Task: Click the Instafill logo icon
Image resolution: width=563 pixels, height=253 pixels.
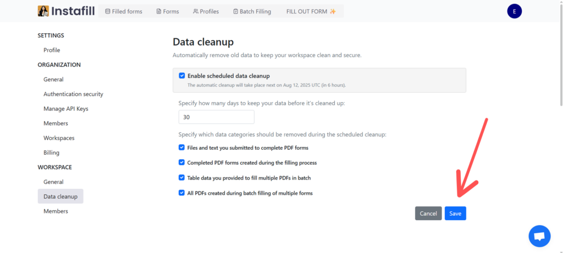Action: click(x=43, y=11)
